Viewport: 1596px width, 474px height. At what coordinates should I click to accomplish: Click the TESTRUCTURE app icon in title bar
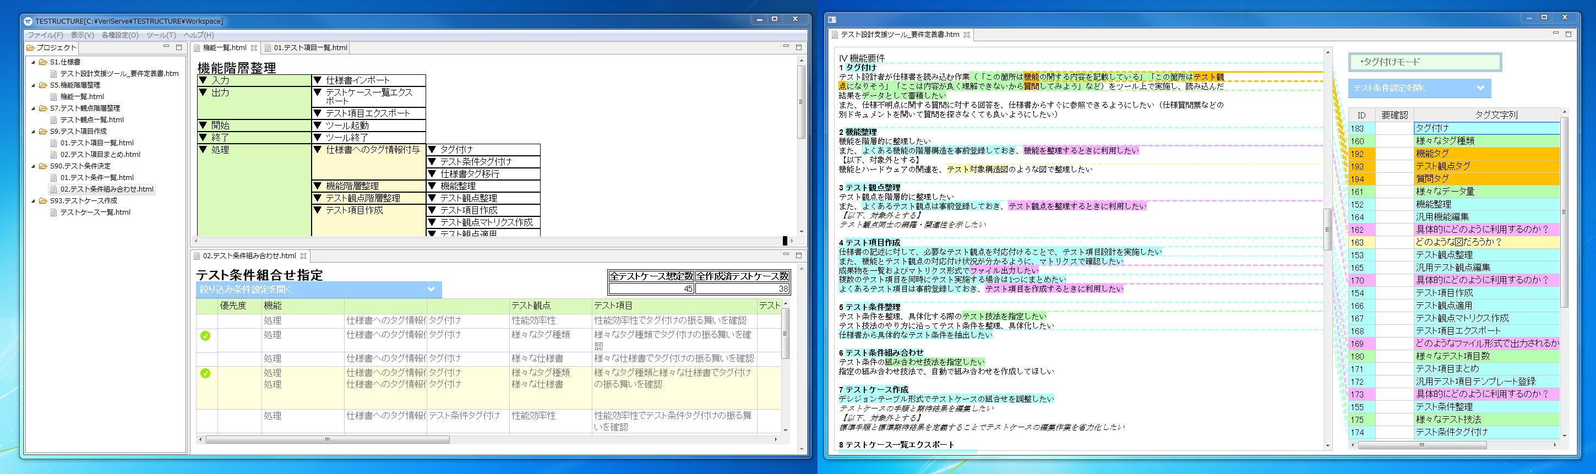[28, 21]
